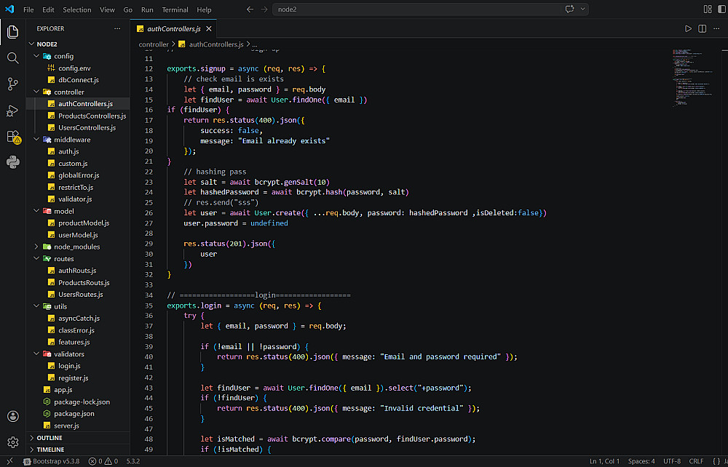The height and width of the screenshot is (467, 728).
Task: Open the Search view in activity bar
Action: point(12,58)
